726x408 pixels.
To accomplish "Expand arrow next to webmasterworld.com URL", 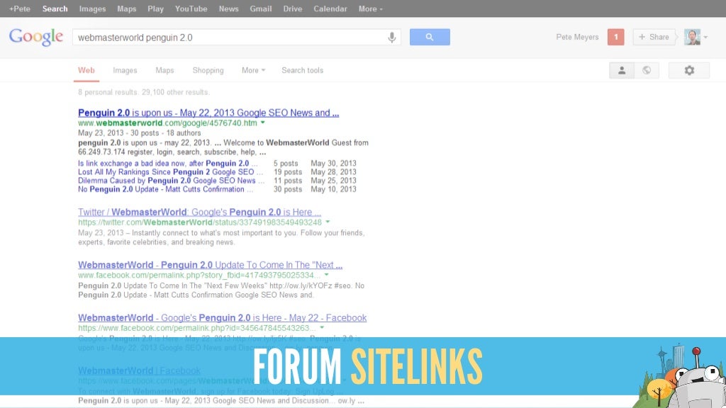I will pyautogui.click(x=262, y=123).
